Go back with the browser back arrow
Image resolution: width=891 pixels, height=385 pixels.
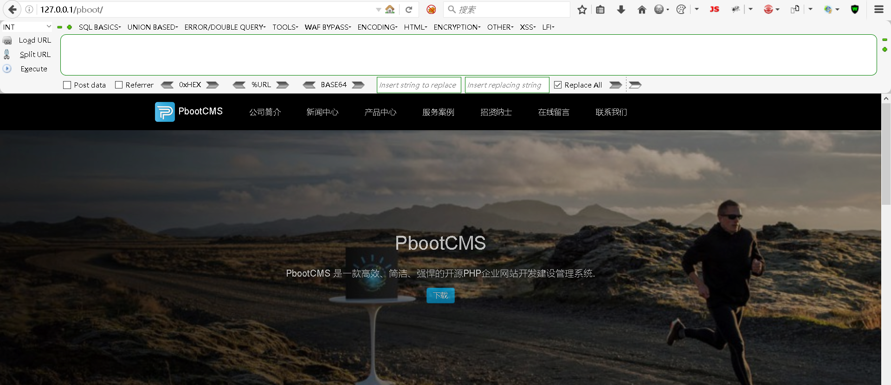(x=13, y=9)
